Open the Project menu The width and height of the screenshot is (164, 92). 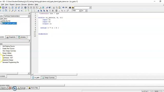(12, 5)
